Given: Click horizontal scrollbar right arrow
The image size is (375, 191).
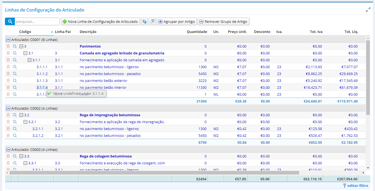Looking at the screenshot, I should point(363,173).
